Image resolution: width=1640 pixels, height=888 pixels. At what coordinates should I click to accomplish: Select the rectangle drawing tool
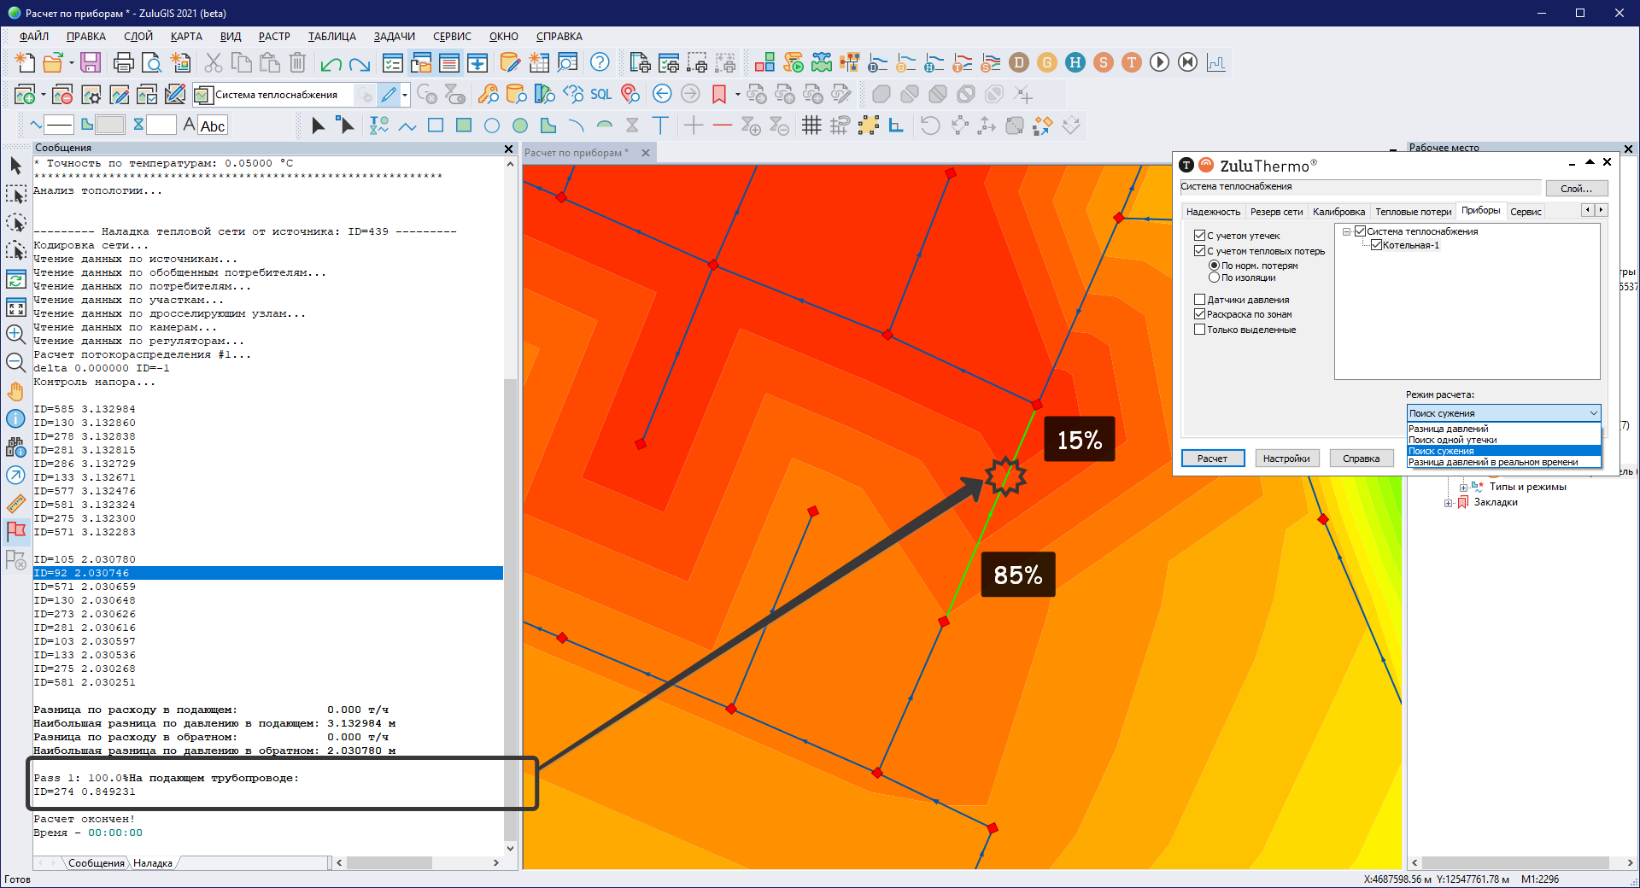(436, 126)
